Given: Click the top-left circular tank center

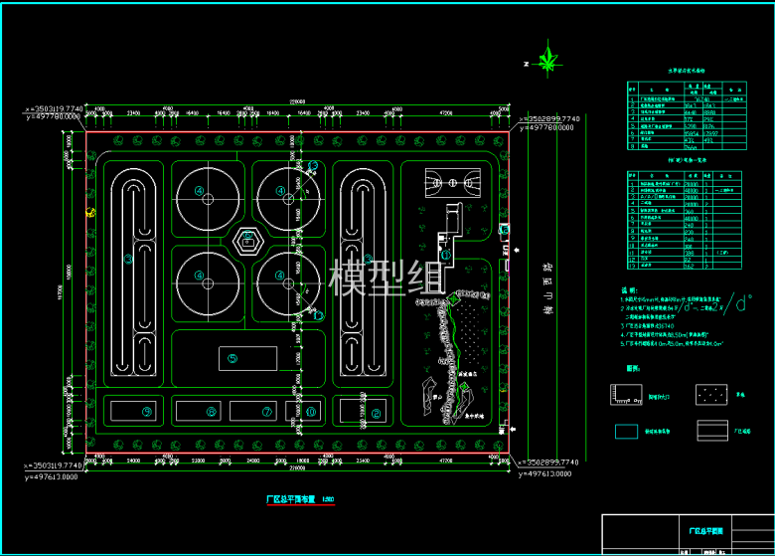Looking at the screenshot, I should click(x=206, y=195).
